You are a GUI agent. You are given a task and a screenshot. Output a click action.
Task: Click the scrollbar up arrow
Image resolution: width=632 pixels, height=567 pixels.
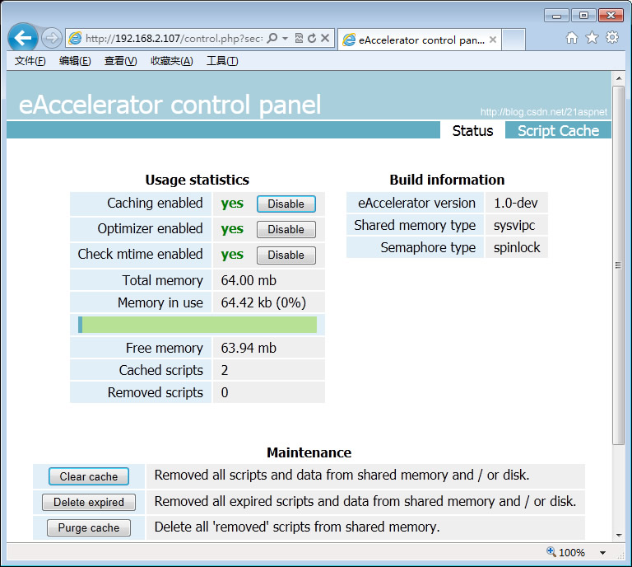click(618, 78)
